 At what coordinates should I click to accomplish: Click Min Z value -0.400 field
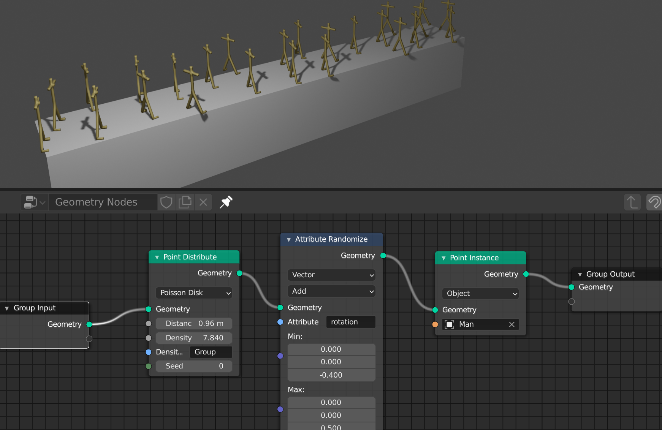[331, 375]
